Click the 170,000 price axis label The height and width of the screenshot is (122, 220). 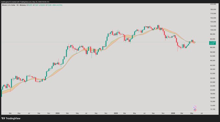[213, 14]
